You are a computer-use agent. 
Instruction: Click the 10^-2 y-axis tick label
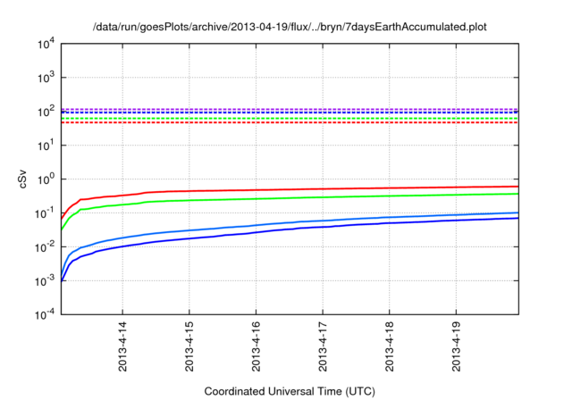click(x=46, y=247)
